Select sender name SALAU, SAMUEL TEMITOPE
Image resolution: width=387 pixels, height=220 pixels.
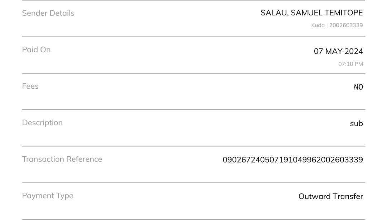pos(311,13)
